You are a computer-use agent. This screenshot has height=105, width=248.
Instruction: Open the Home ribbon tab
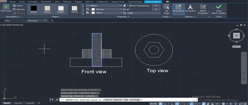click(13, 2)
